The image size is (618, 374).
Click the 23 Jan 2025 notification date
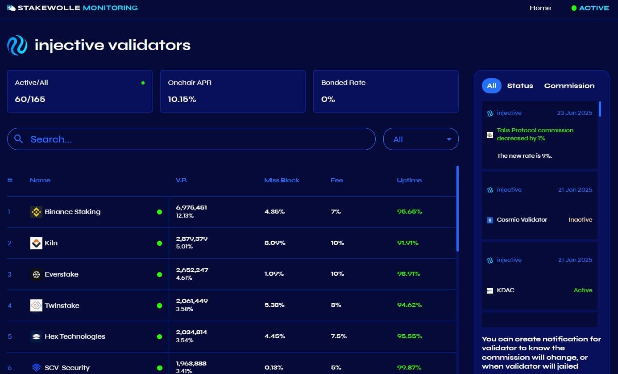[575, 113]
